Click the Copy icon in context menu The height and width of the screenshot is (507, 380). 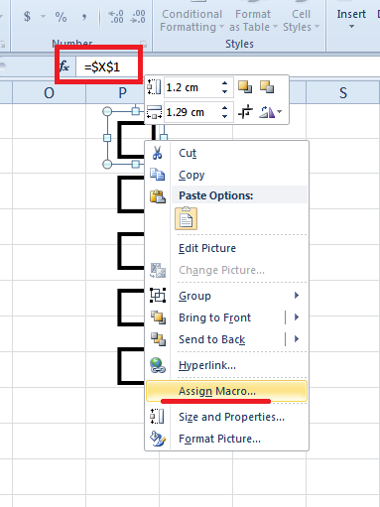coord(158,175)
